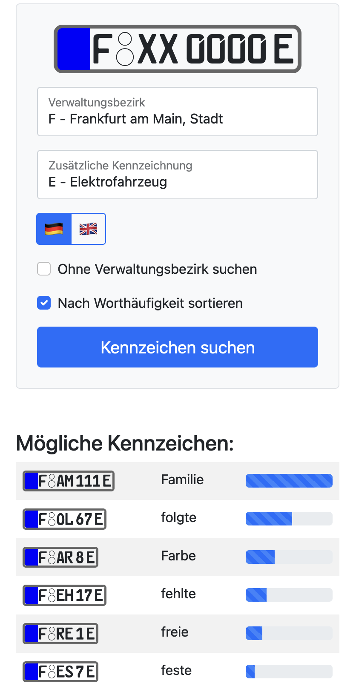Image resolution: width=356 pixels, height=689 pixels.
Task: Open the Verwaltungsbezirk dropdown
Action: coord(178,112)
